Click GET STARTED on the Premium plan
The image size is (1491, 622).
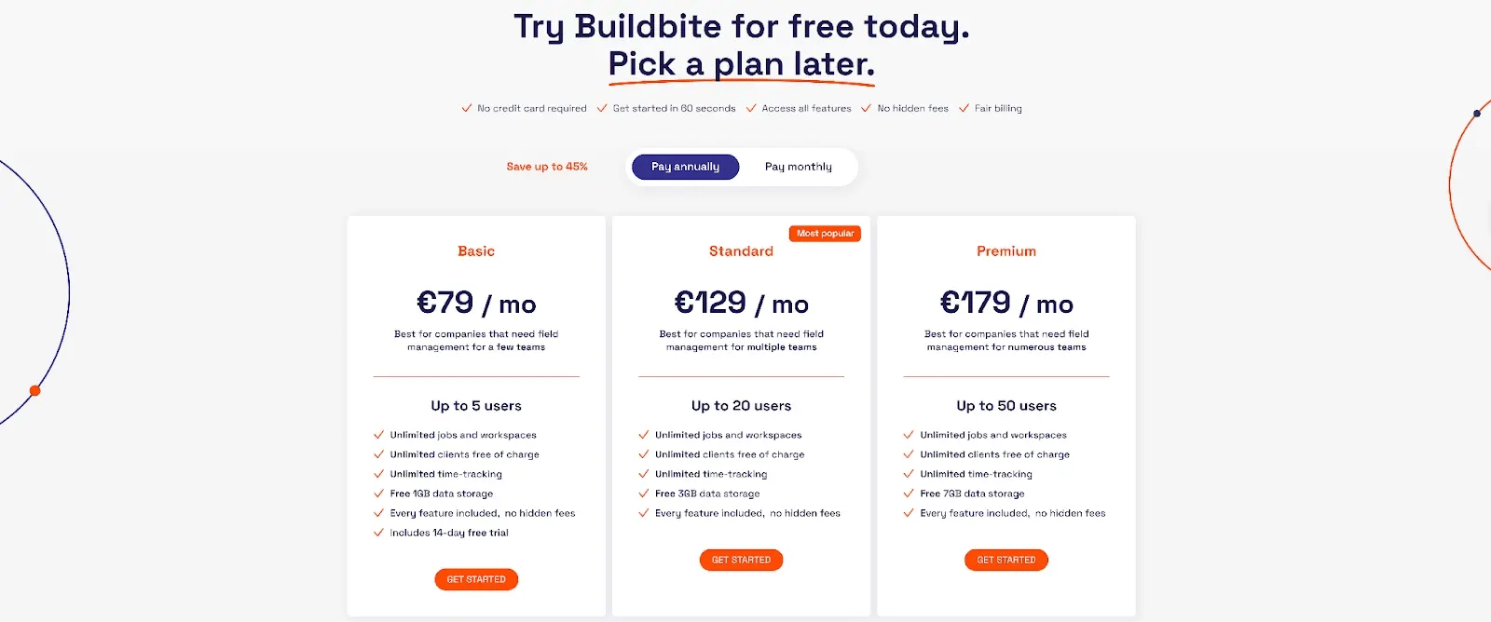pos(1006,560)
